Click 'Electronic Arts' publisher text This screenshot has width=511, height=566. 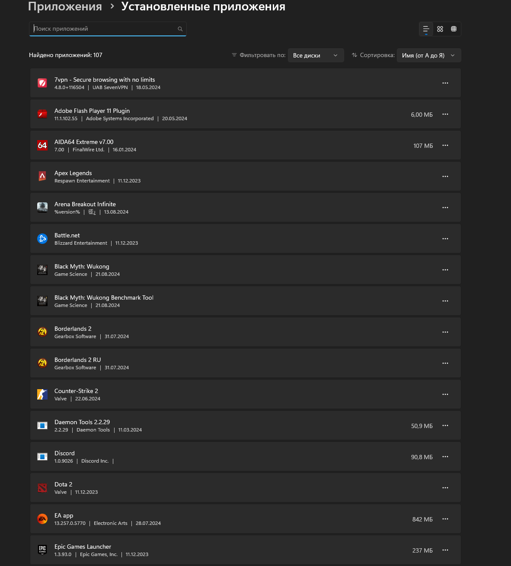(x=111, y=523)
